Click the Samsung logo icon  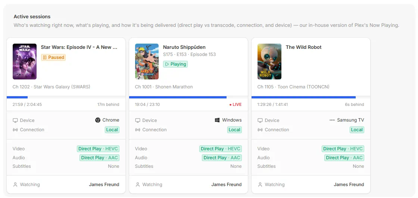point(332,120)
